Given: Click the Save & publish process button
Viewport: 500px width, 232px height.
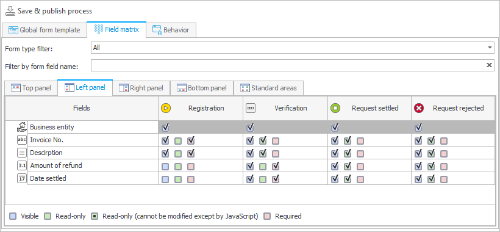Looking at the screenshot, I should pos(49,11).
